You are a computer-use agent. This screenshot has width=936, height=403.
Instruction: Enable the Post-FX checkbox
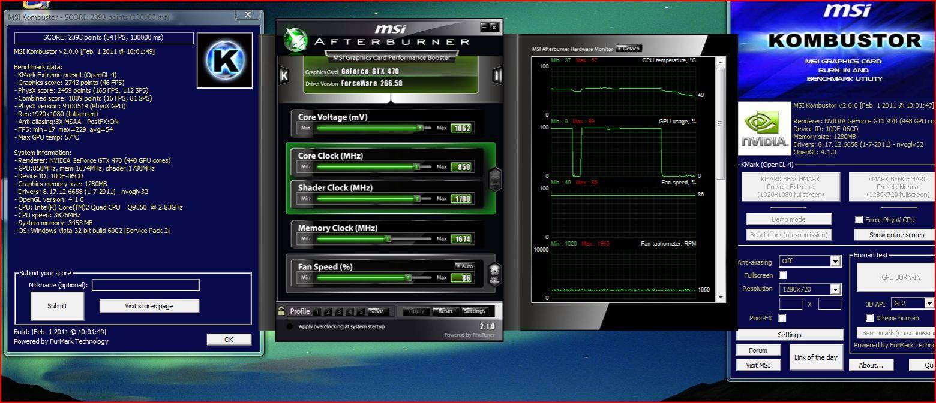(x=782, y=317)
